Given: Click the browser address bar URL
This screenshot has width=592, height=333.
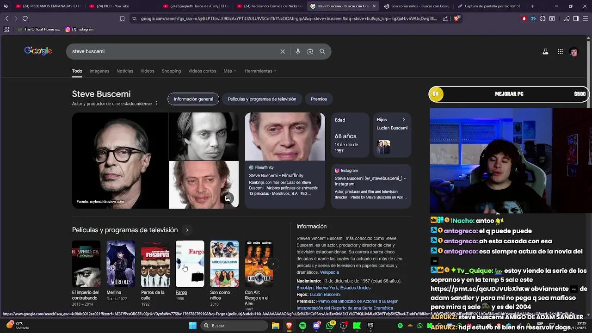Looking at the screenshot, I should click(x=289, y=18).
